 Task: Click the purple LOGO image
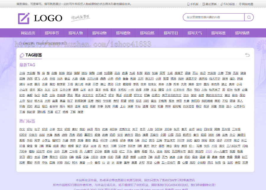40,18
